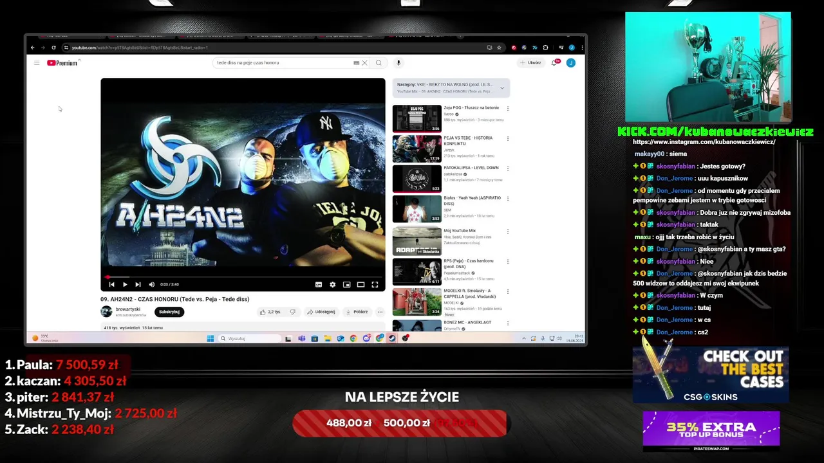Open the browartyski channel avatar
This screenshot has height=463, width=824.
(x=106, y=312)
